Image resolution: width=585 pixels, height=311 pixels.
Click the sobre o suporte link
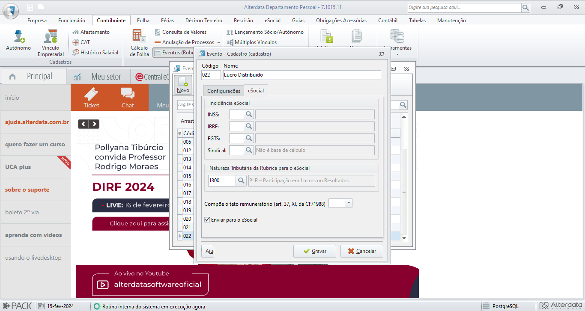tap(27, 190)
